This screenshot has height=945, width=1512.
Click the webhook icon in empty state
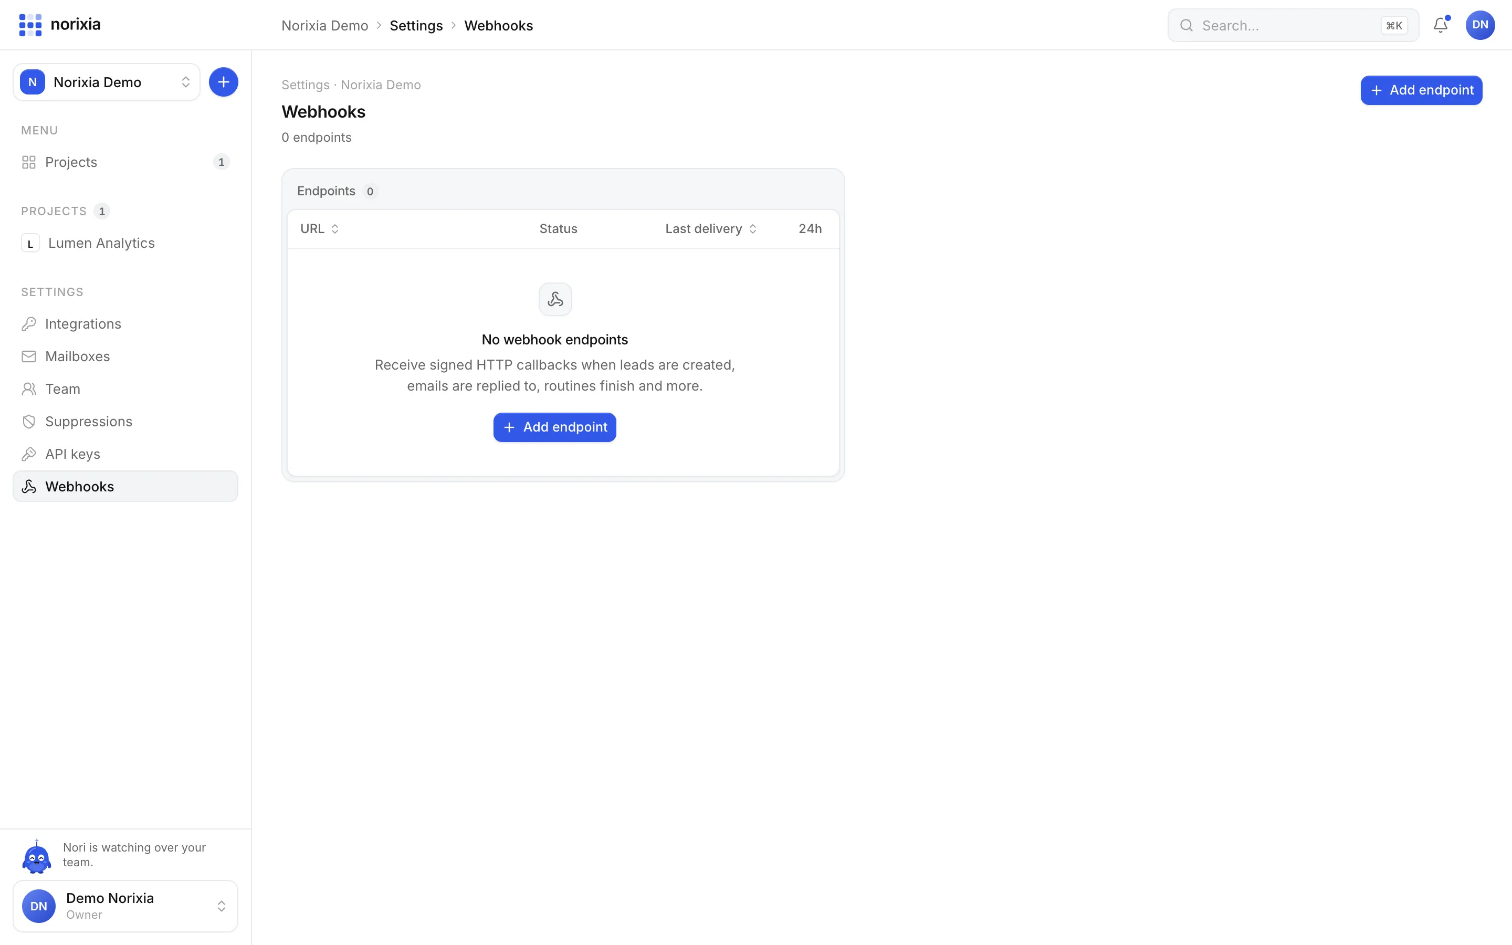pos(555,299)
